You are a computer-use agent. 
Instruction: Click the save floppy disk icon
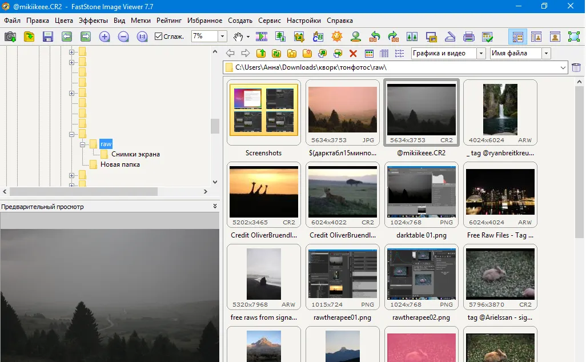click(x=48, y=37)
